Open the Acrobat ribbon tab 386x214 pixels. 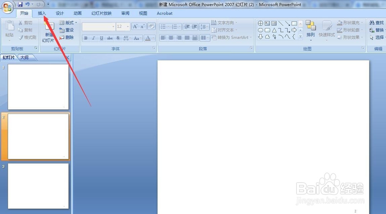(x=164, y=13)
